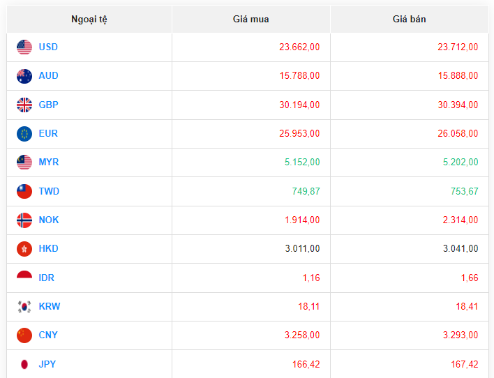The image size is (494, 378).
Task: Click the Japanese flag icon for JPY
Action: [x=24, y=364]
